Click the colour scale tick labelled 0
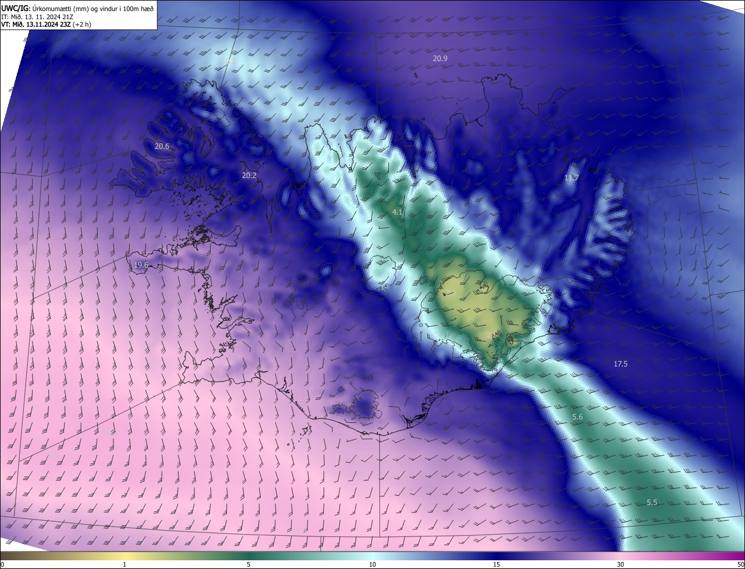Viewport: 745px width, 569px height. pyautogui.click(x=2, y=564)
